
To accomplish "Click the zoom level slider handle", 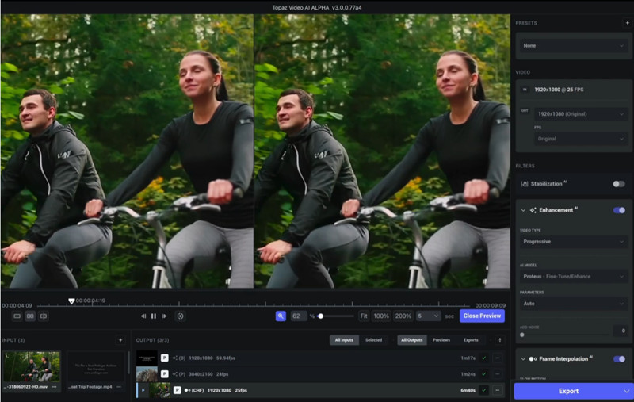I will pos(321,316).
